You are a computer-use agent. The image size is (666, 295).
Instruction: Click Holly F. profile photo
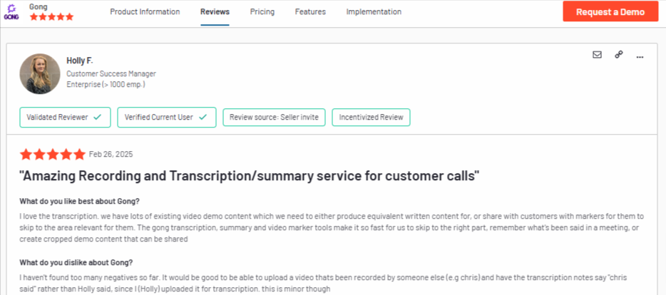pos(40,74)
